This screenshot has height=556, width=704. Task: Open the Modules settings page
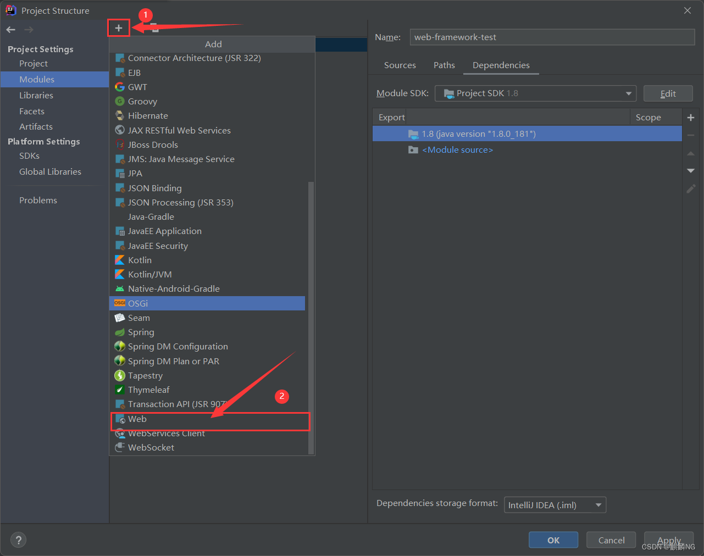[54, 79]
